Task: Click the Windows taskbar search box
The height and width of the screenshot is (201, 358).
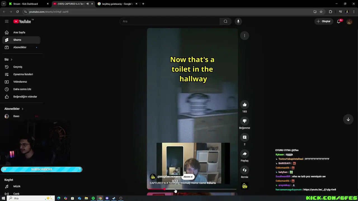Action: pyautogui.click(x=31, y=198)
